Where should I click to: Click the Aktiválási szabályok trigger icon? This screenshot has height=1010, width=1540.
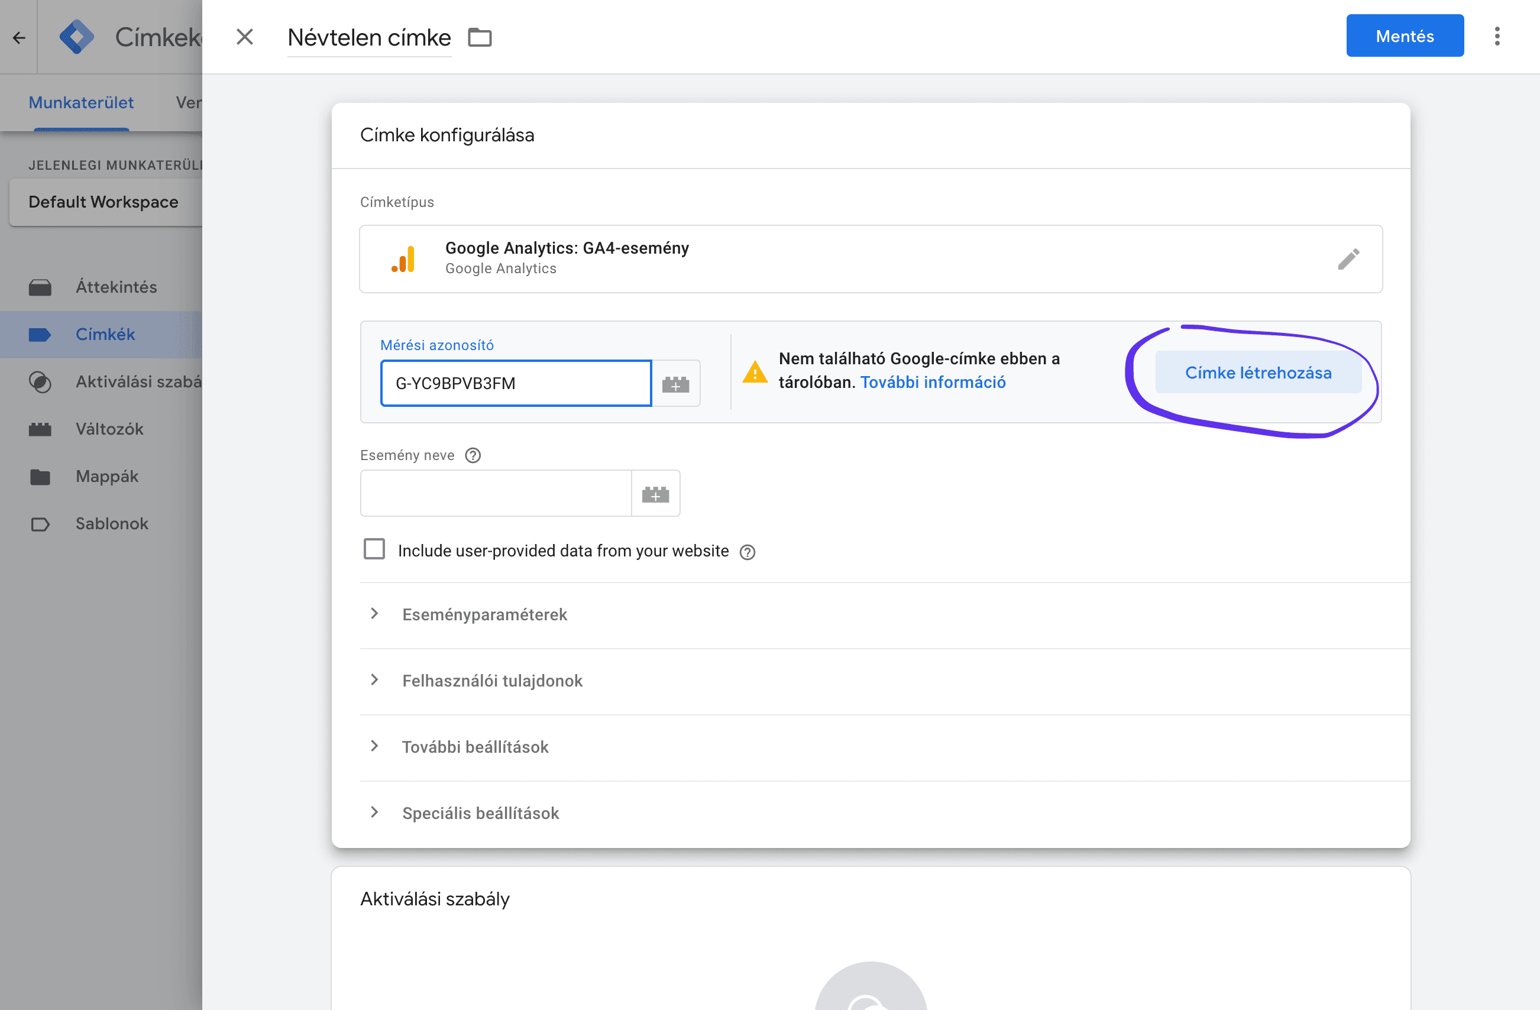pyautogui.click(x=40, y=382)
